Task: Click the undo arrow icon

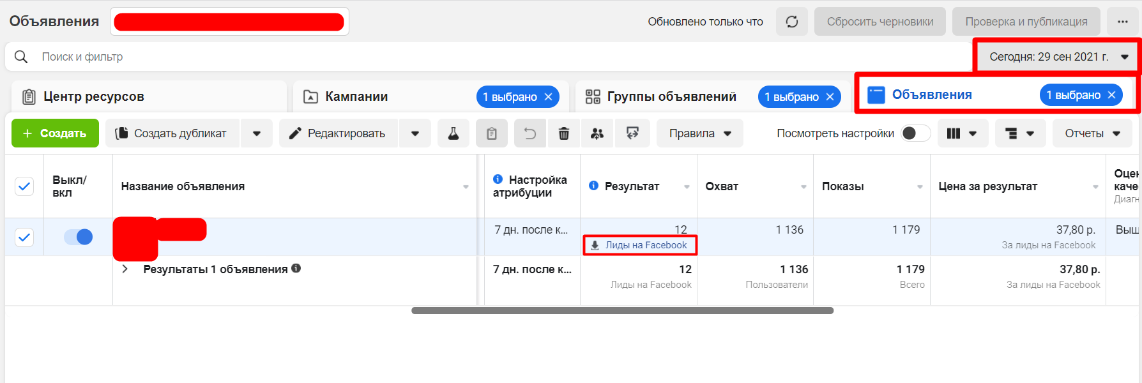Action: [x=529, y=133]
